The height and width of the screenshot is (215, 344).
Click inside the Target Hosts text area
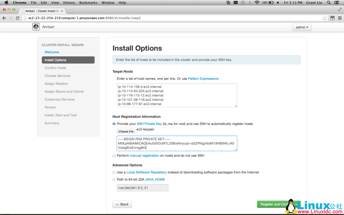[175, 95]
